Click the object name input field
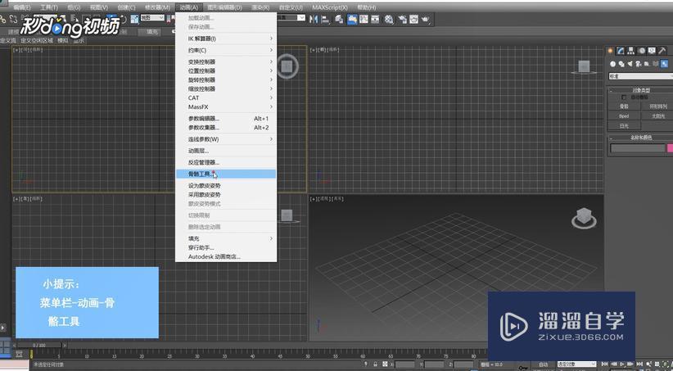Image resolution: width=673 pixels, height=371 pixels. coord(638,147)
